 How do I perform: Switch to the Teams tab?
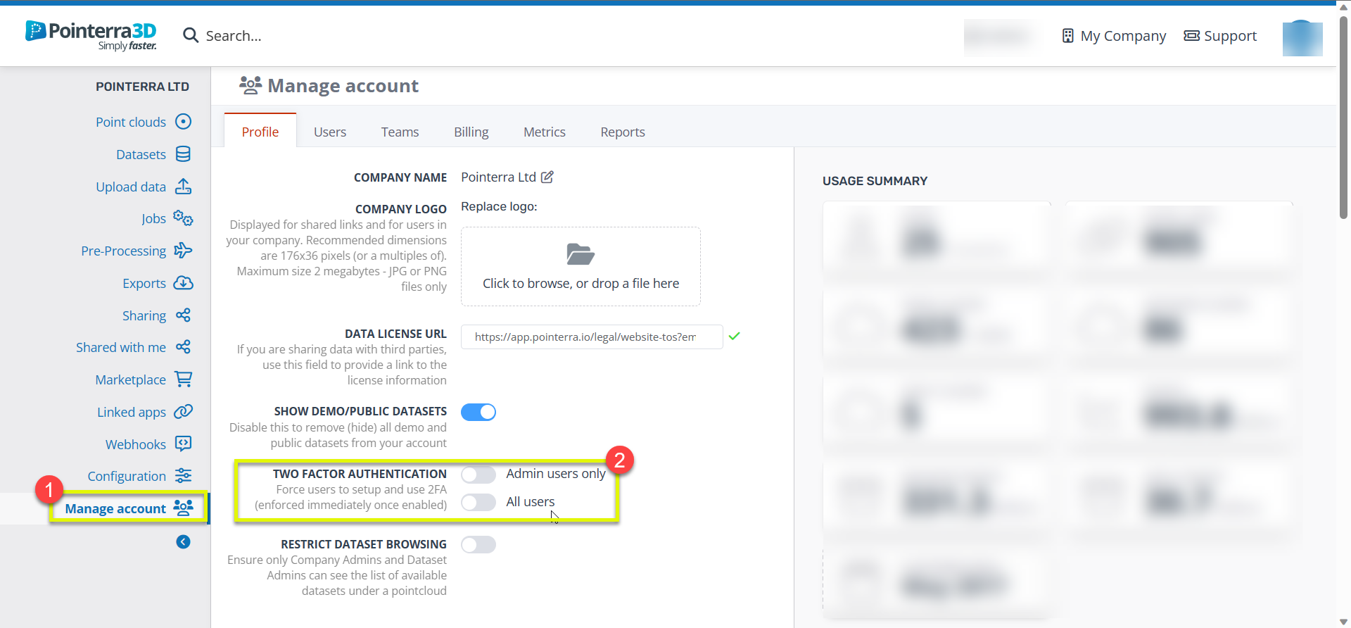click(400, 132)
